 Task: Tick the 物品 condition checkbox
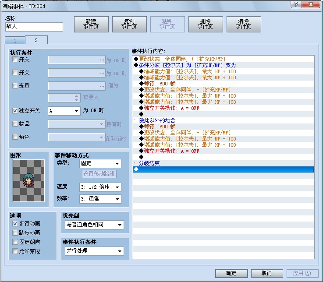point(15,124)
